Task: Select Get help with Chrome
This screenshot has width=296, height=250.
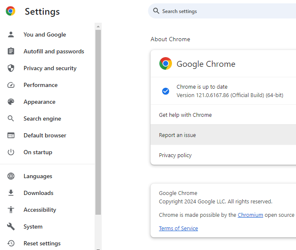Action: pos(185,115)
